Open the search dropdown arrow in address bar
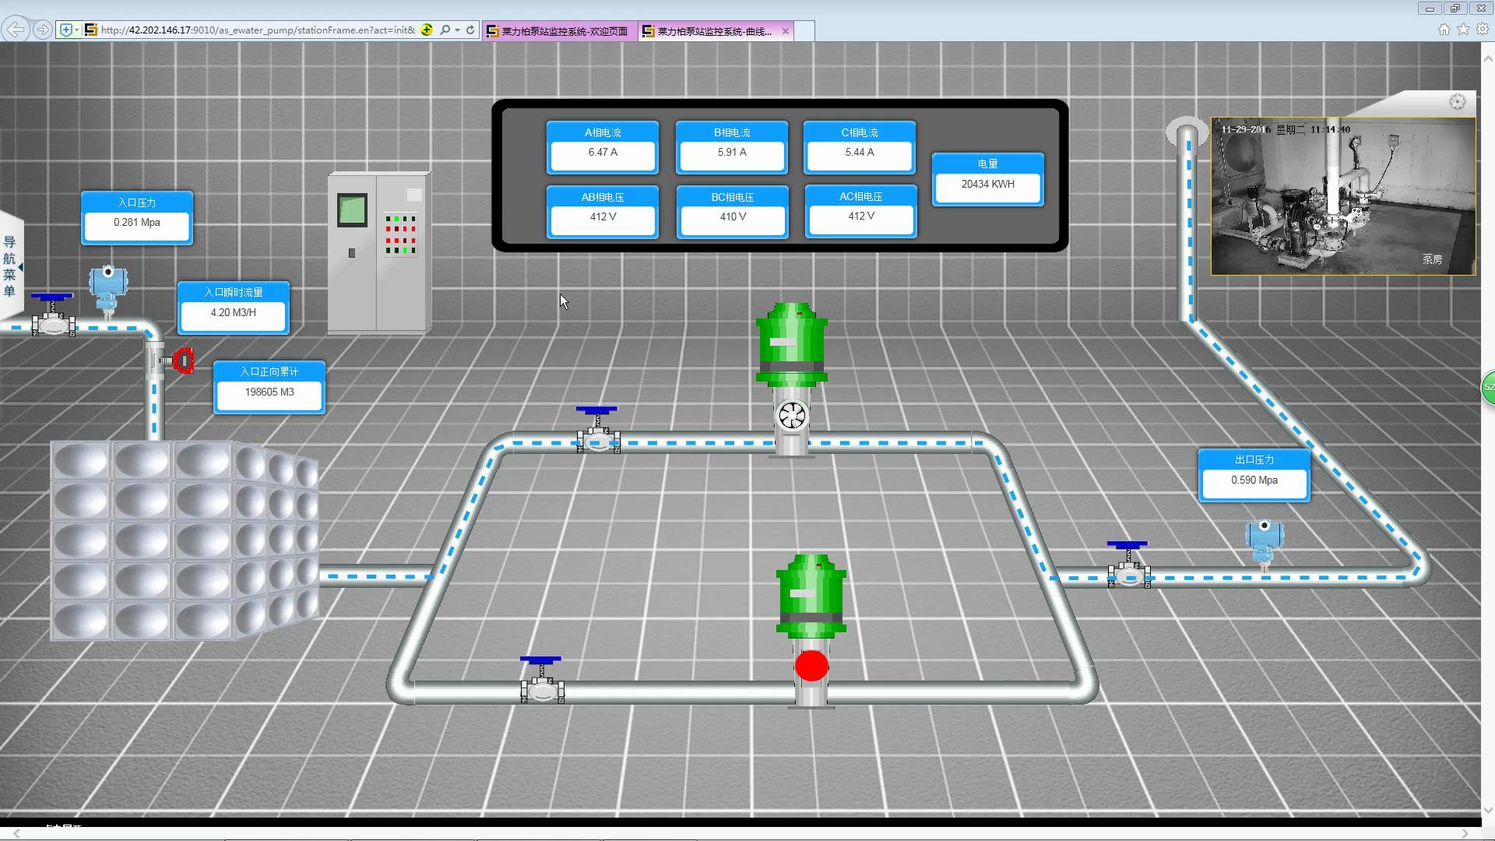Viewport: 1495px width, 841px height. tap(457, 30)
